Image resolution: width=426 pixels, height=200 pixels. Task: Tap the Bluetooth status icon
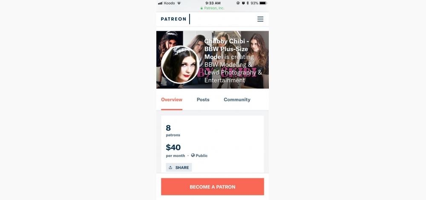[248, 3]
